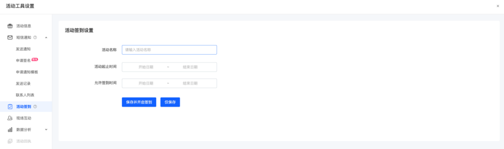Click the help icon next to 活动签到

[x=35, y=106]
